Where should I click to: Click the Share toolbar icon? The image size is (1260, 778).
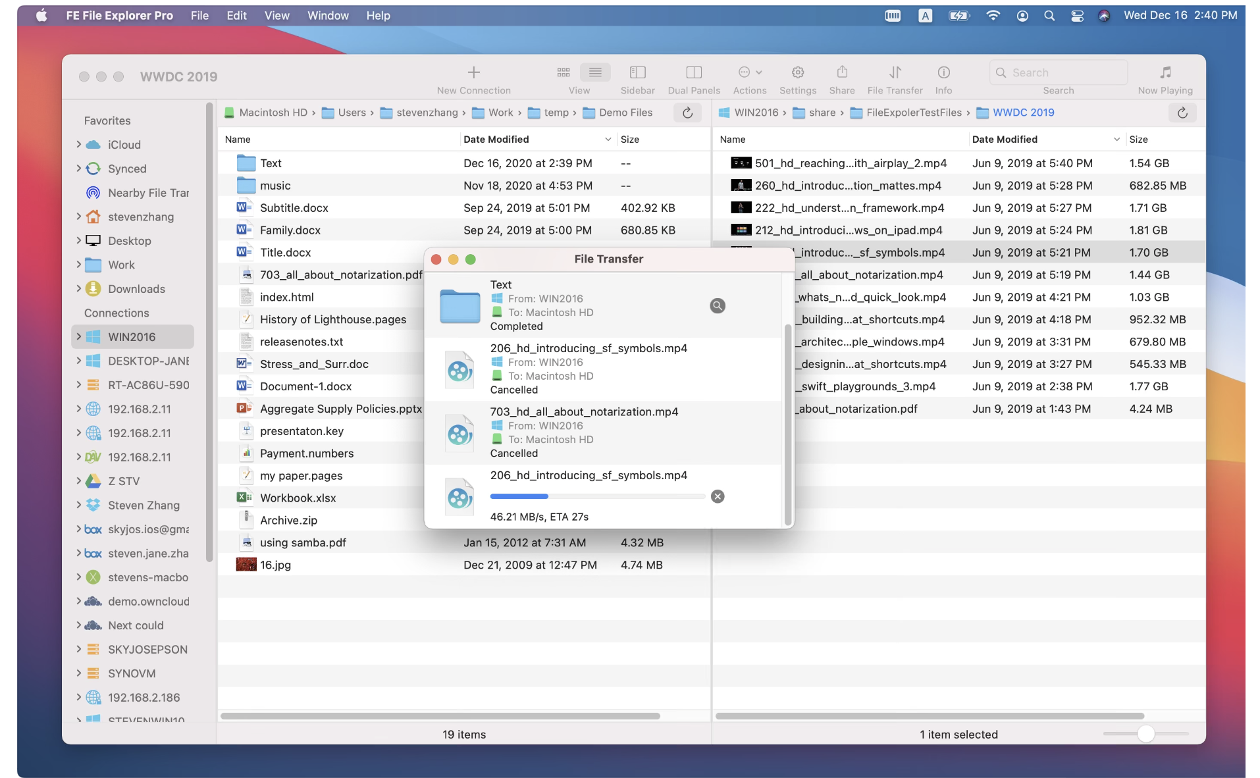841,72
